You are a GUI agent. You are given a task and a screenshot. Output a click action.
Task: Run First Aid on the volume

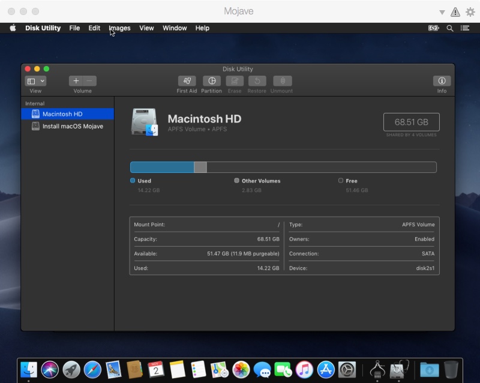[x=187, y=81]
